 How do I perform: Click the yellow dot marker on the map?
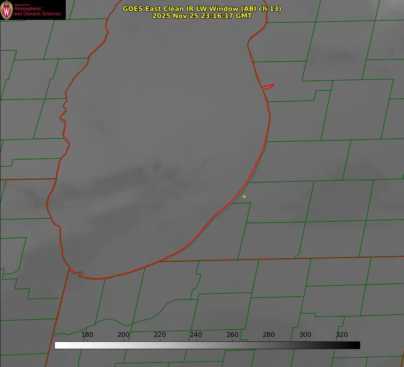coord(244,197)
